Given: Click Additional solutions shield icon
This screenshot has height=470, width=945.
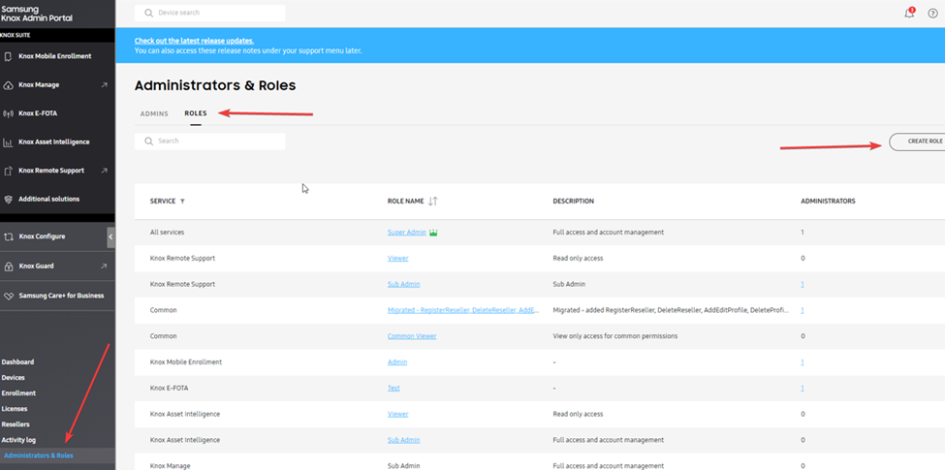Looking at the screenshot, I should click(x=8, y=200).
